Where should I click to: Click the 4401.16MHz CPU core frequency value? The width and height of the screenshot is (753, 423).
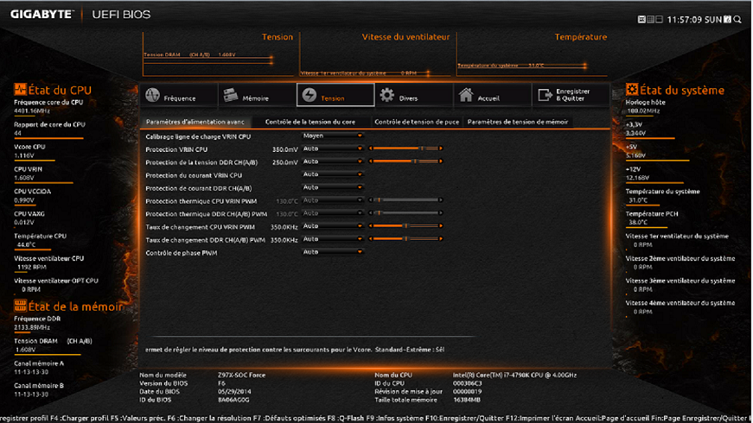(32, 110)
